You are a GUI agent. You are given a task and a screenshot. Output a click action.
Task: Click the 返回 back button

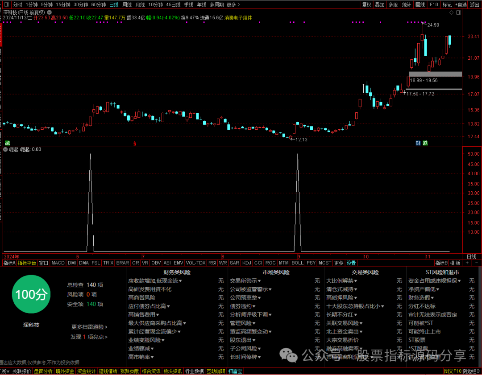point(474,4)
